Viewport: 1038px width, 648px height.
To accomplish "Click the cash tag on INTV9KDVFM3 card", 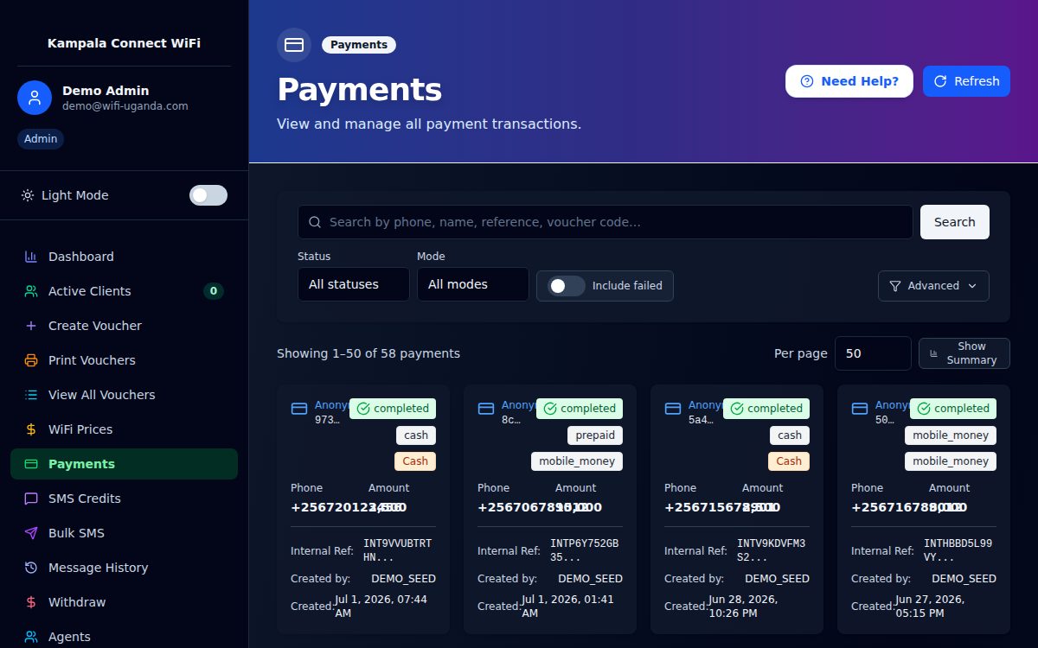I will 790,435.
